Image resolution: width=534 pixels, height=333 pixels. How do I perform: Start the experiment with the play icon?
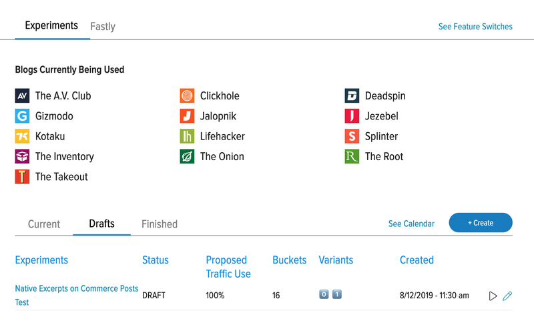click(x=493, y=296)
